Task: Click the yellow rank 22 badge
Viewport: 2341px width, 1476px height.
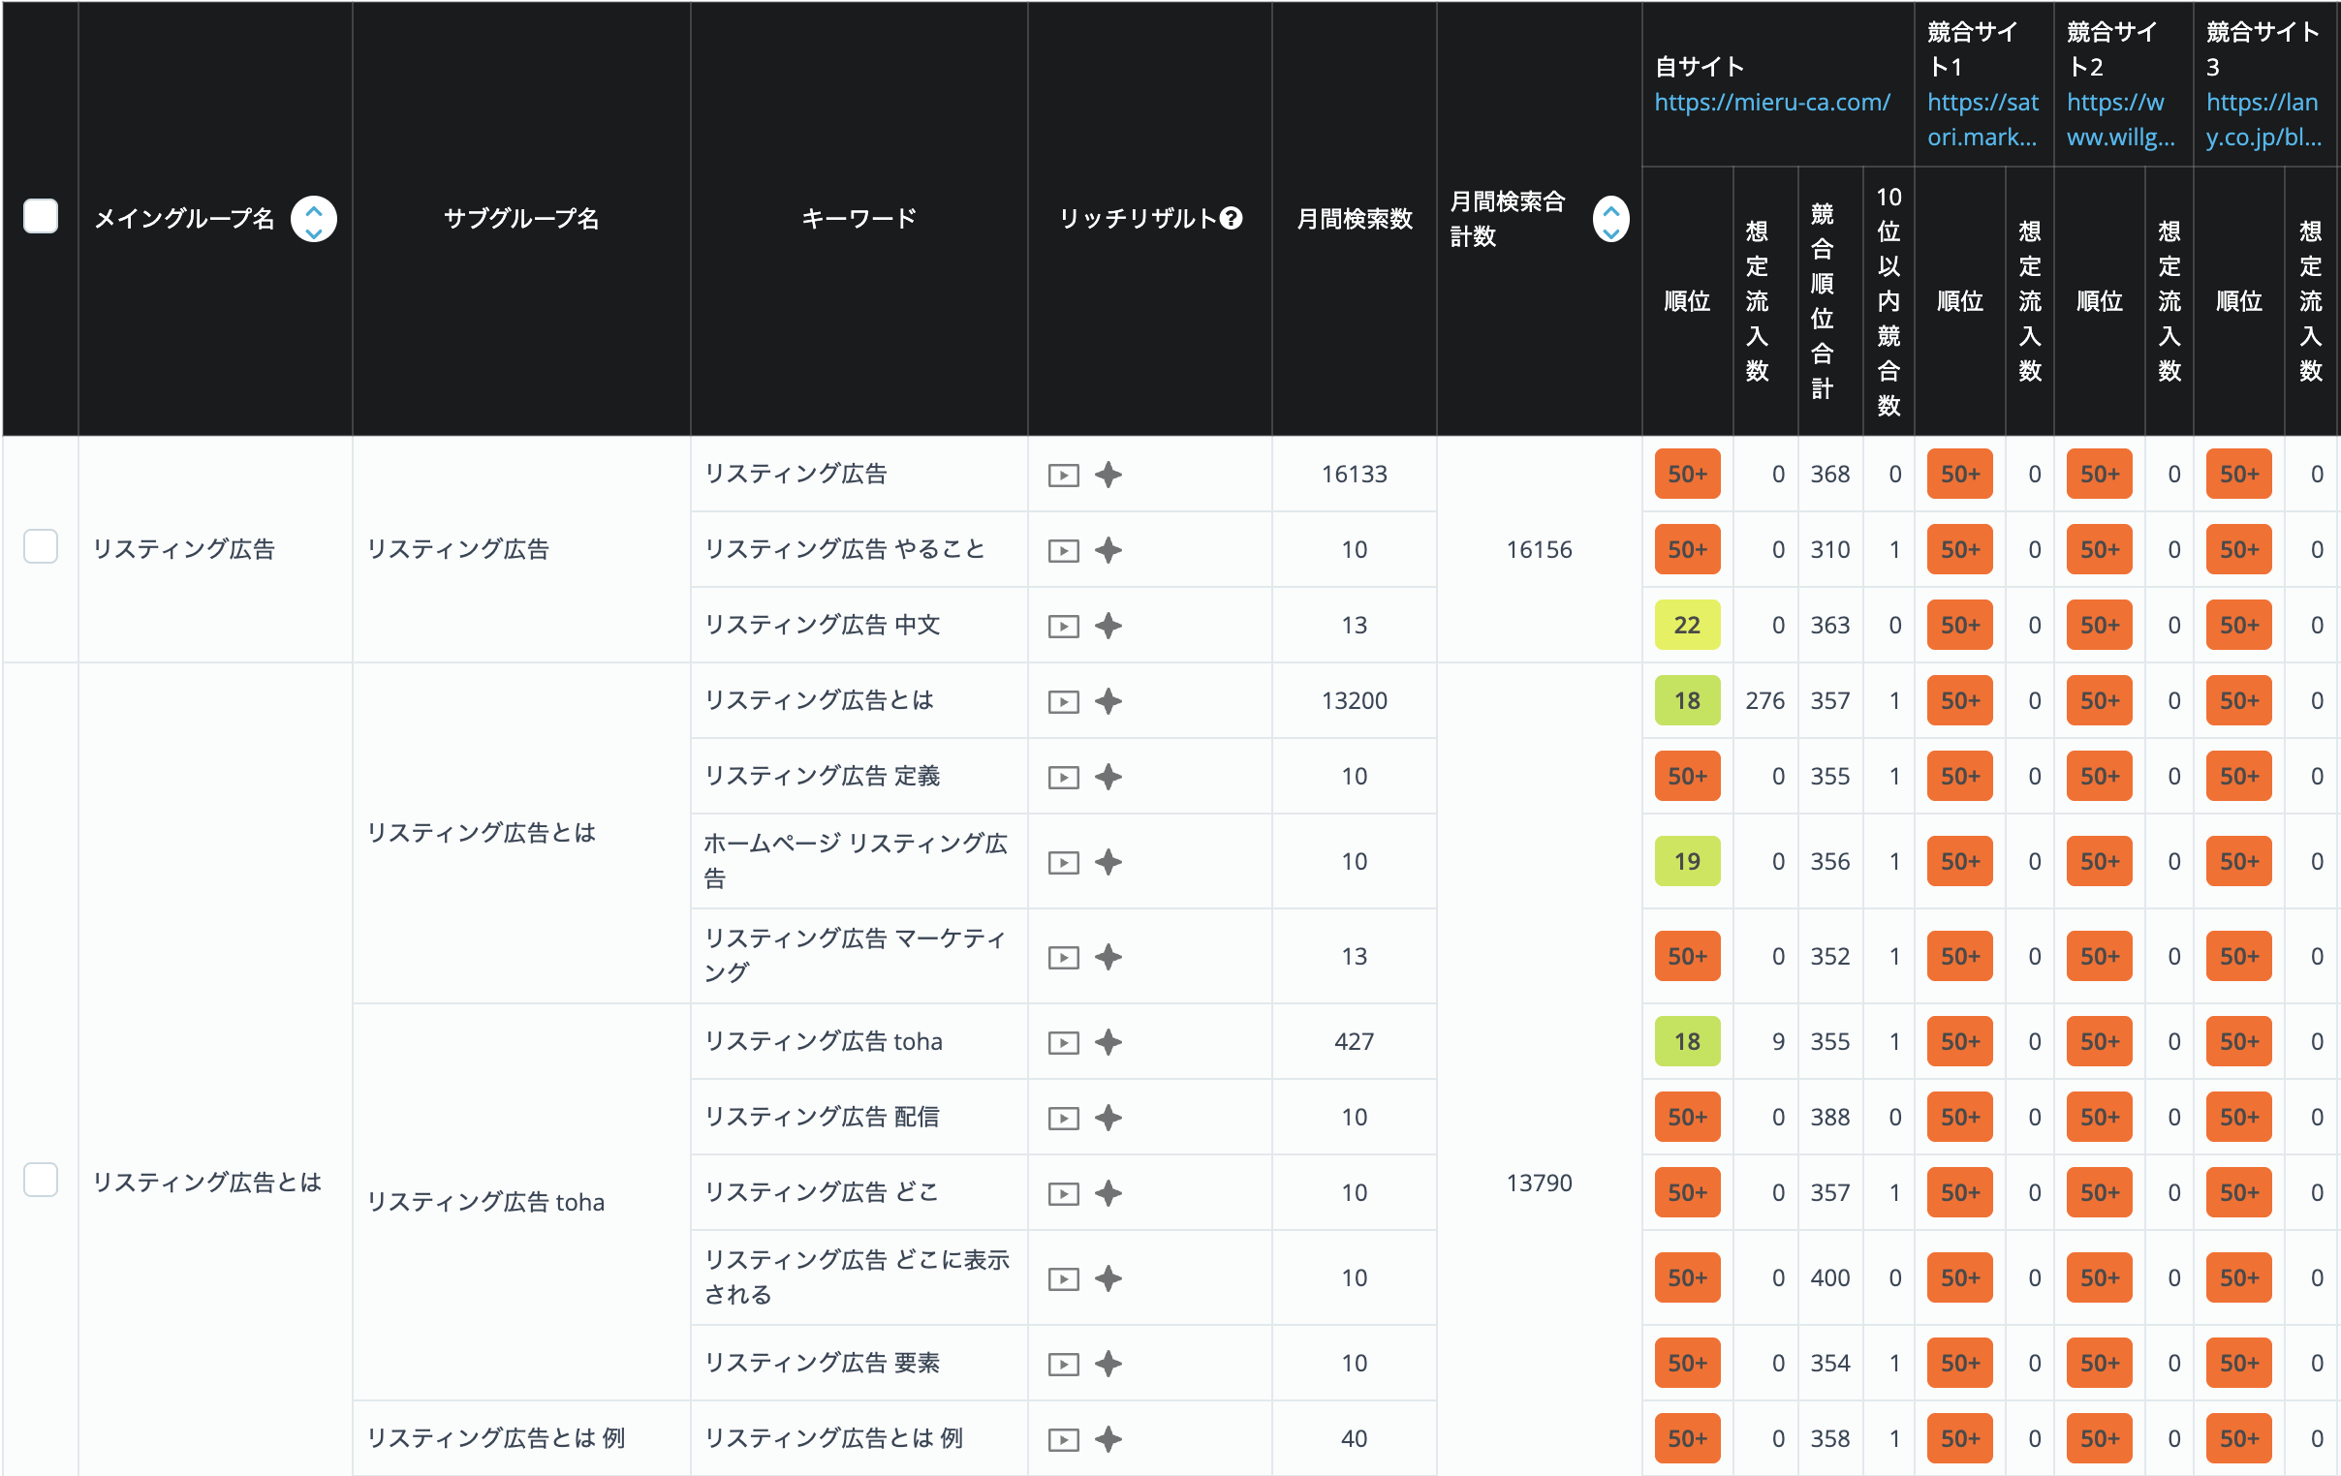Action: tap(1687, 625)
